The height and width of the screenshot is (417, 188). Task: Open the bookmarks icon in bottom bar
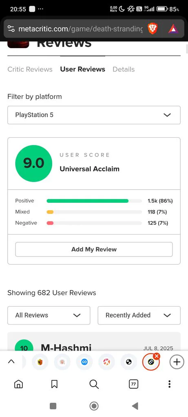(x=54, y=384)
